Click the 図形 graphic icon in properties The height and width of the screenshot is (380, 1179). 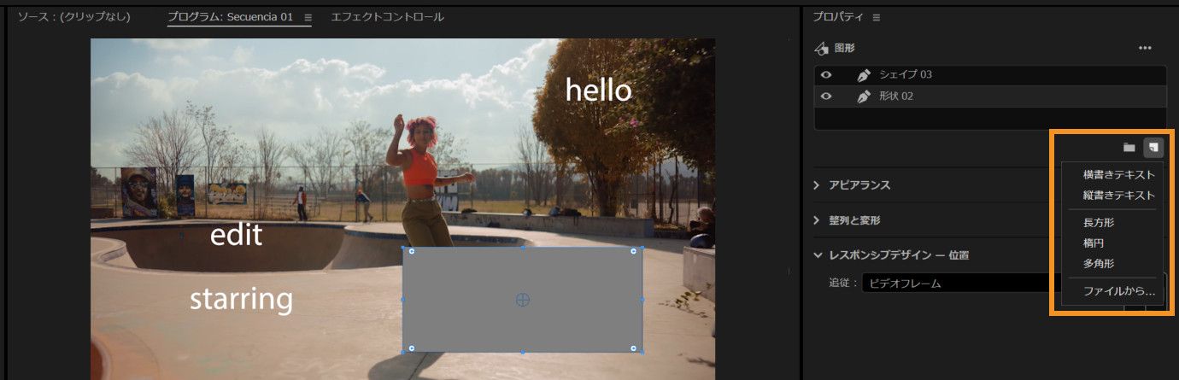pos(821,48)
